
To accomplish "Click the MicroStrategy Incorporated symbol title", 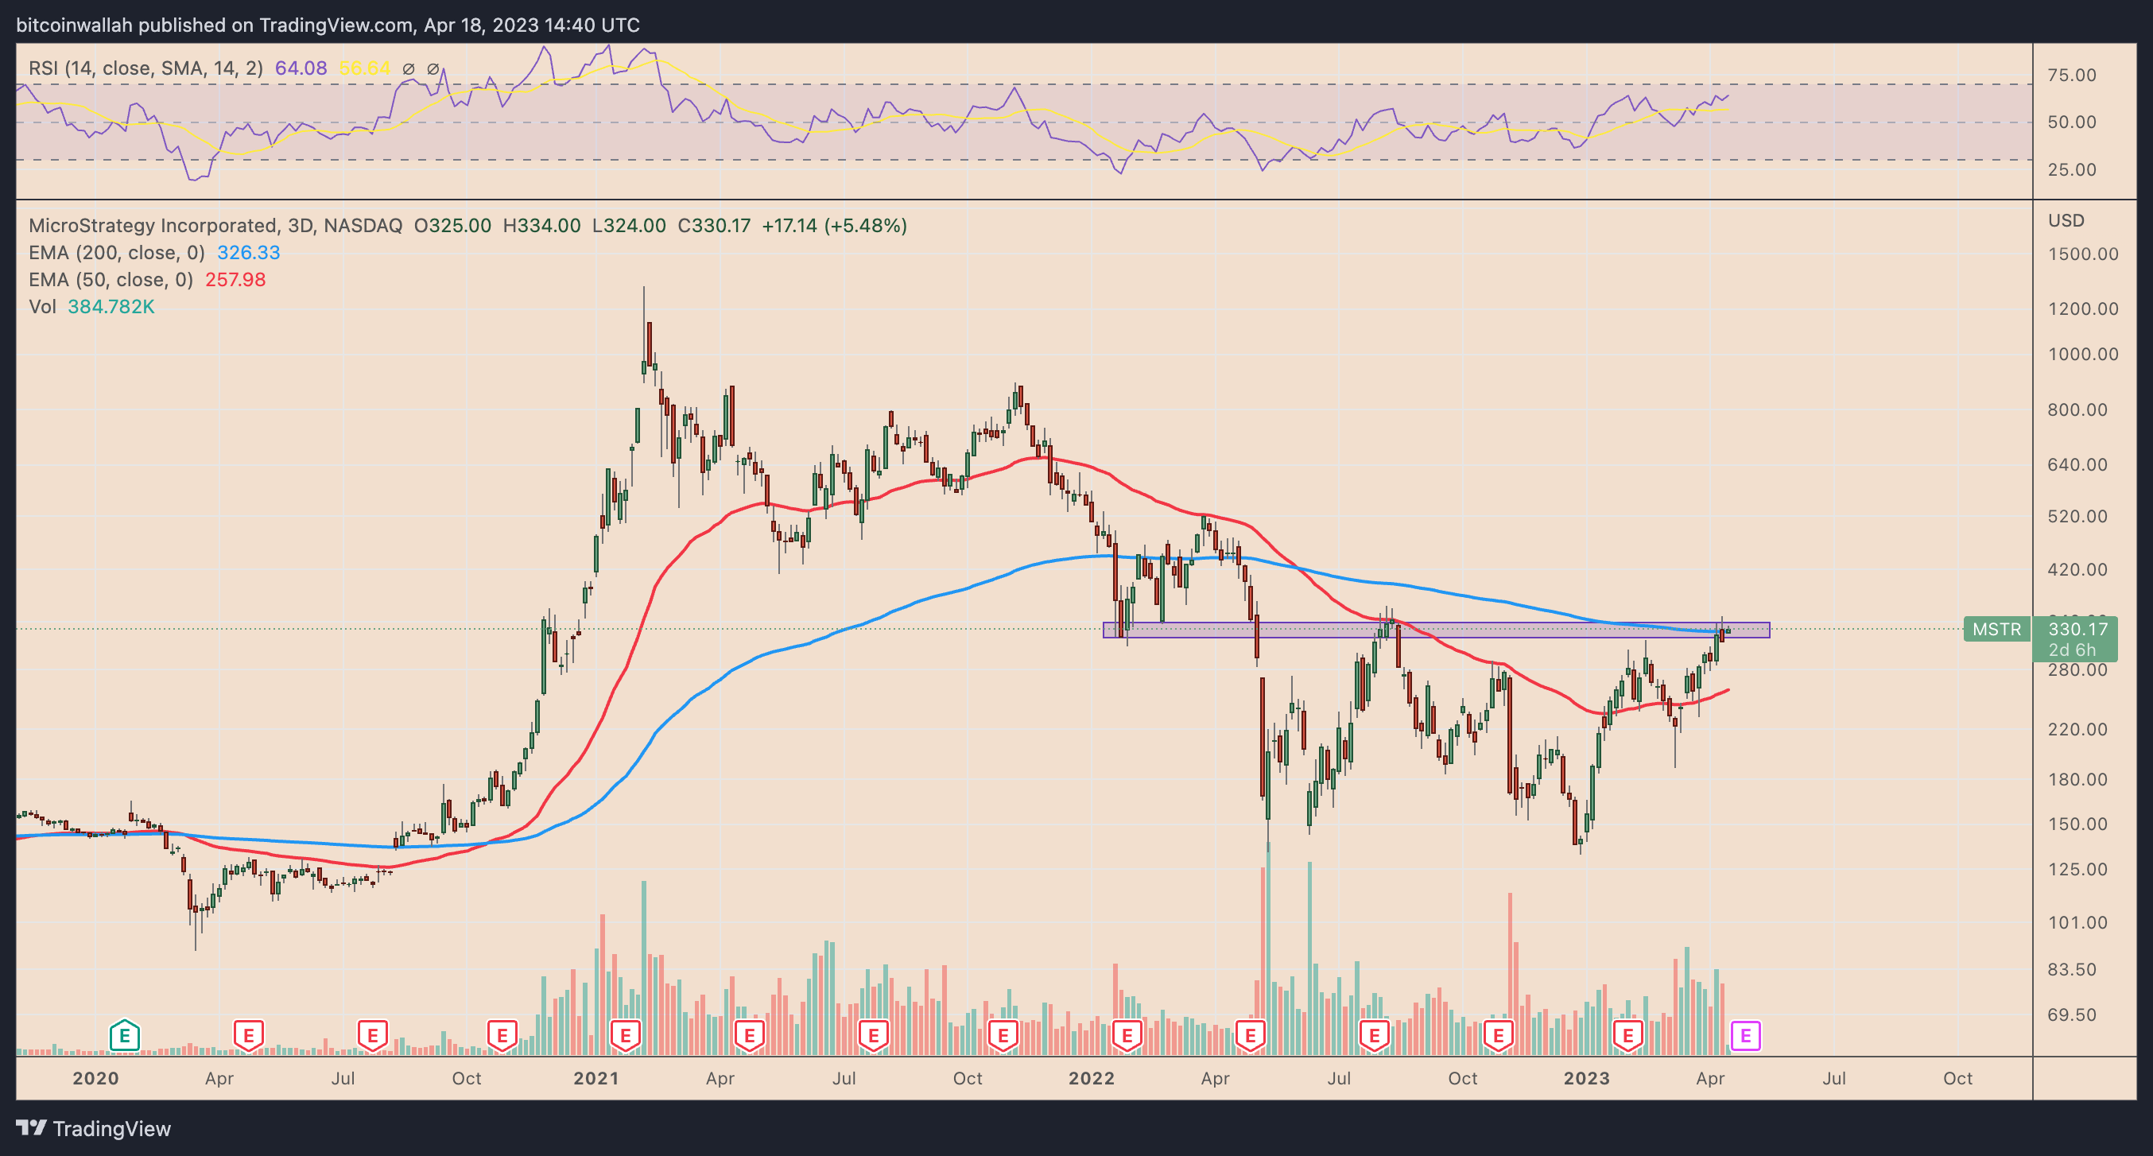I will (152, 225).
